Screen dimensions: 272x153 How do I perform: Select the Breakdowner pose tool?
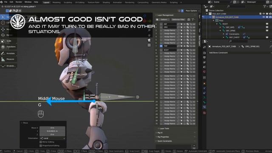(x=8, y=66)
